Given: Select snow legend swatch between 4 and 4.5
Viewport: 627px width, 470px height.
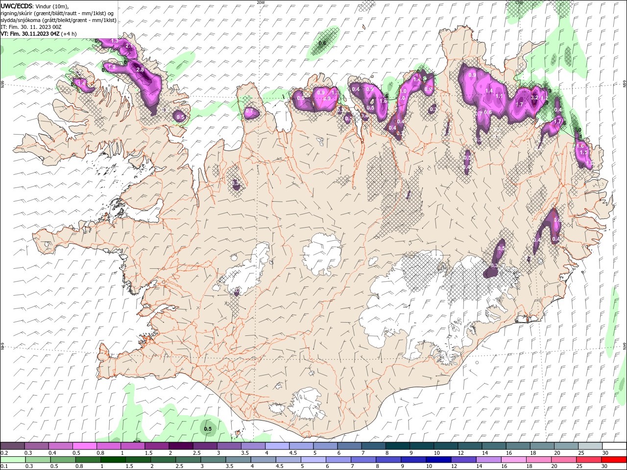Looking at the screenshot, I should [x=277, y=446].
